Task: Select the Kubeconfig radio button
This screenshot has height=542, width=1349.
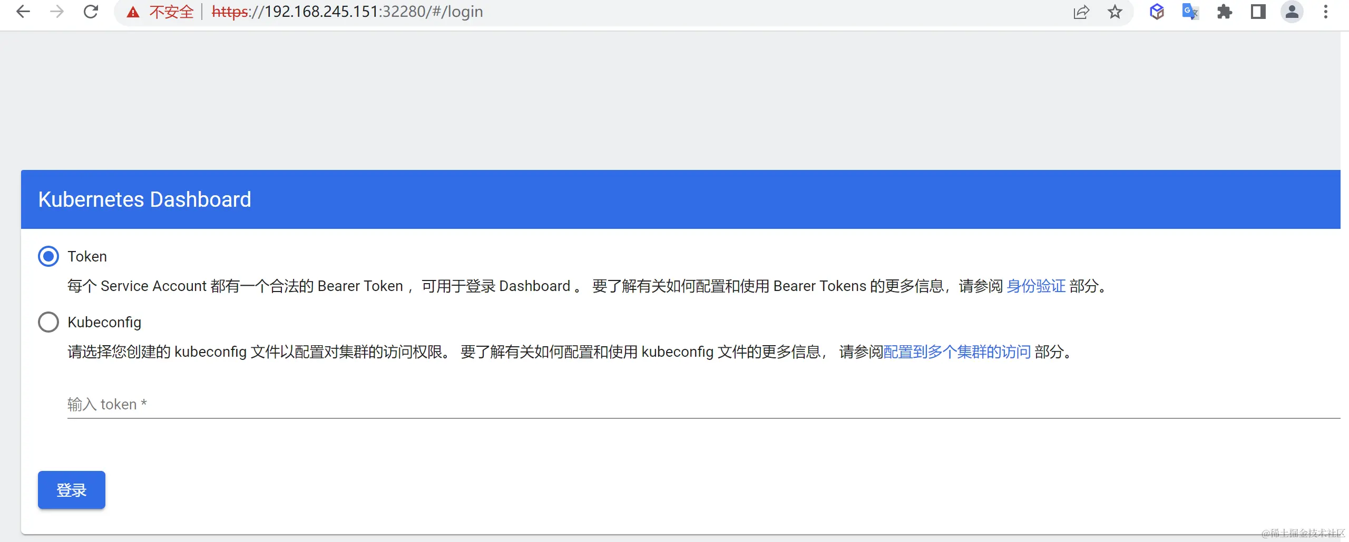Action: pos(48,322)
